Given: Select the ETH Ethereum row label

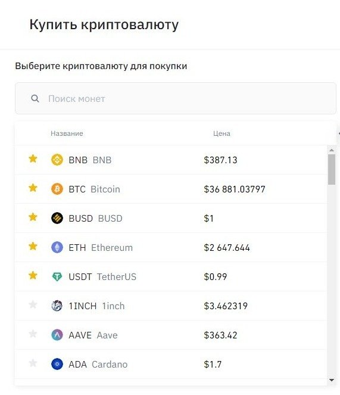Looking at the screenshot, I should [101, 248].
